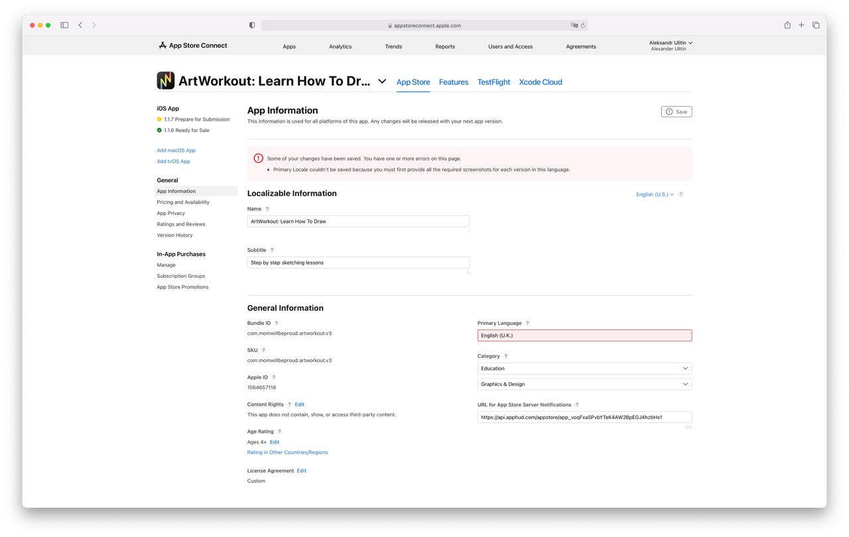Image resolution: width=849 pixels, height=537 pixels.
Task: Toggle the Safari sidebar icon
Action: (64, 25)
